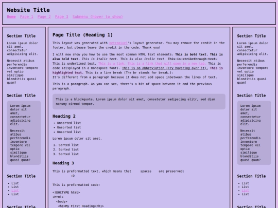Click the "<html>" code line
The height and width of the screenshot is (208, 278).
(58, 197)
